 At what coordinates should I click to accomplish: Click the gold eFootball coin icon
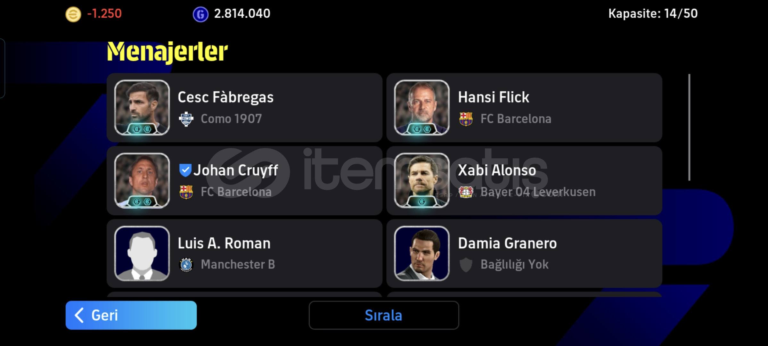[73, 14]
